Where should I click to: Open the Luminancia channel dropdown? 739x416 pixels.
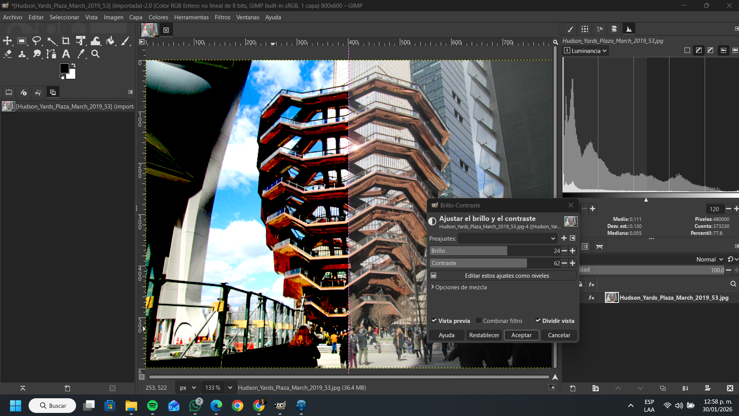(586, 51)
